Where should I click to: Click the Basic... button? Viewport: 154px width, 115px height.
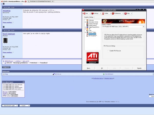[89, 68]
